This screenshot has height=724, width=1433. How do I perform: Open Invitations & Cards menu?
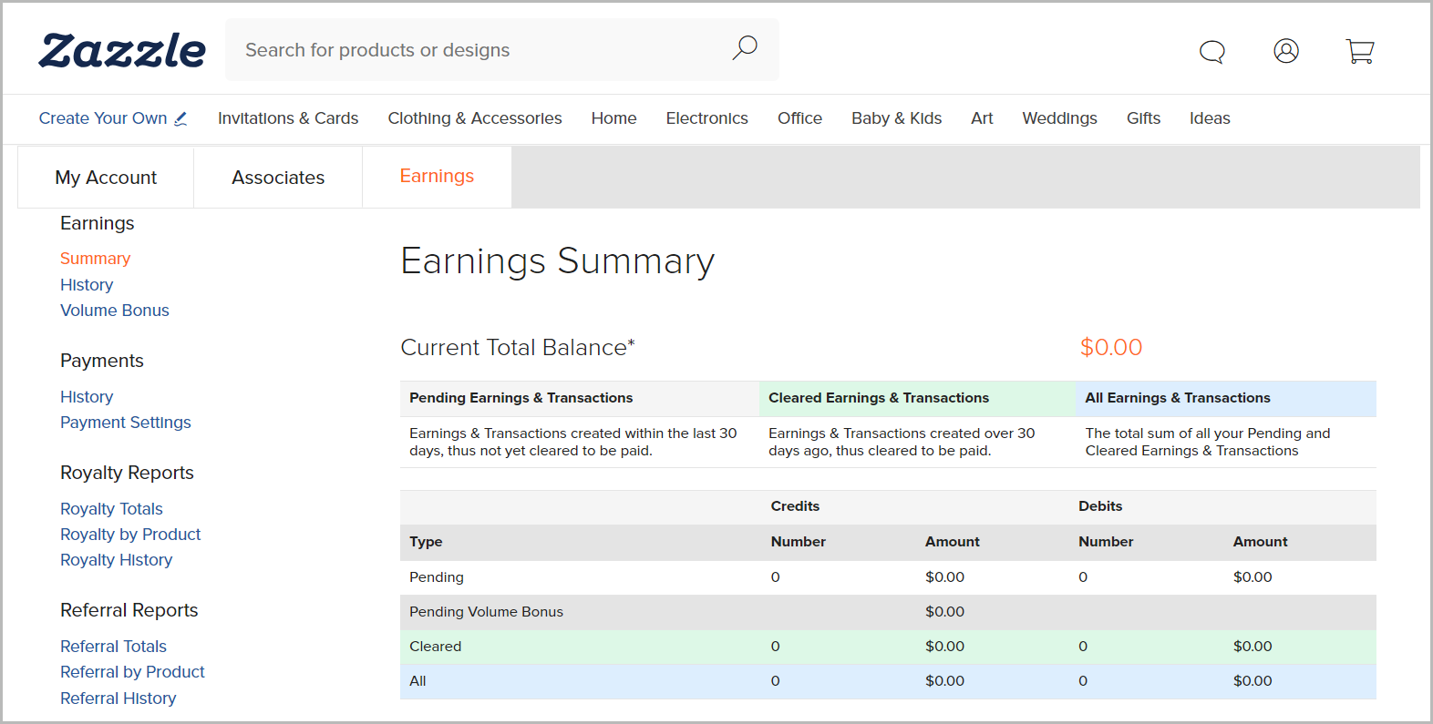(x=288, y=118)
